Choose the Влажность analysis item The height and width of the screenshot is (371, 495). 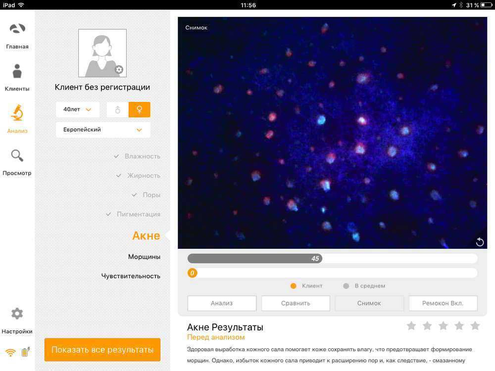click(x=142, y=156)
